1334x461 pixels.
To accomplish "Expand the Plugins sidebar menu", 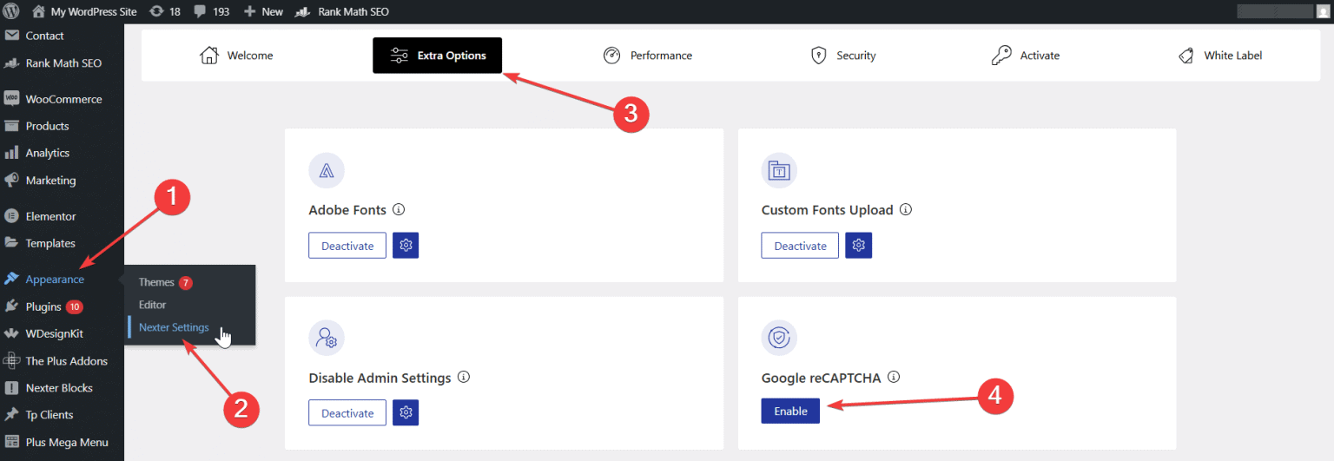I will (x=43, y=306).
